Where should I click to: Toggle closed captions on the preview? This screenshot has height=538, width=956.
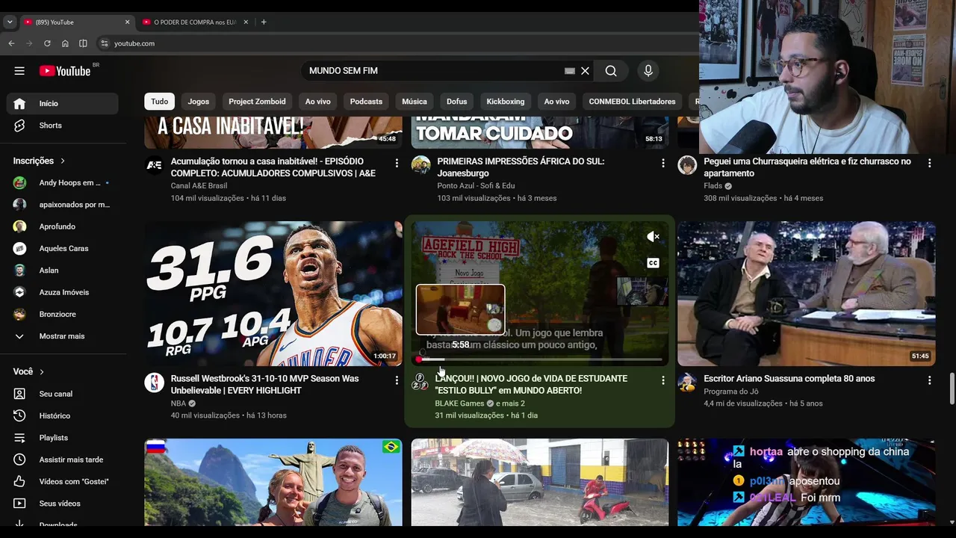point(653,263)
